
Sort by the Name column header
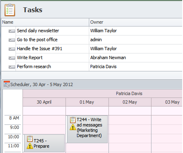pos(45,22)
